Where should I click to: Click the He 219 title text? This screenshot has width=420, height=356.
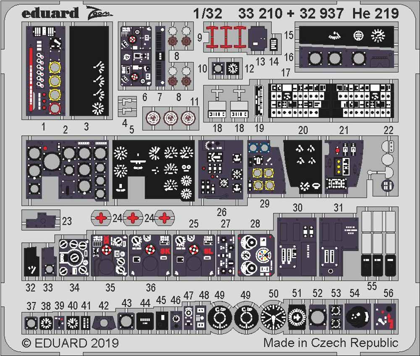(375, 13)
